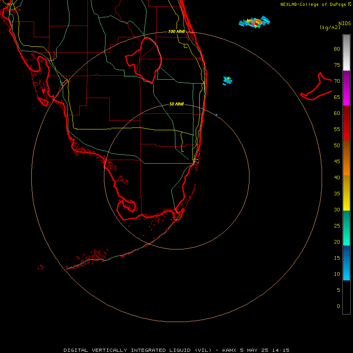Click the NEXLAB-College of DuPage title text

313,4
